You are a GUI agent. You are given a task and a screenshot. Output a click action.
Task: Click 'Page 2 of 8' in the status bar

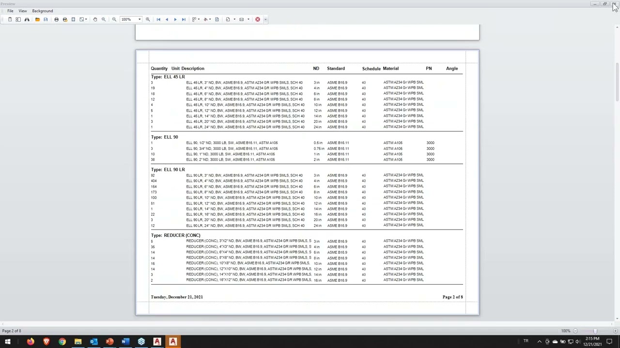pyautogui.click(x=12, y=331)
